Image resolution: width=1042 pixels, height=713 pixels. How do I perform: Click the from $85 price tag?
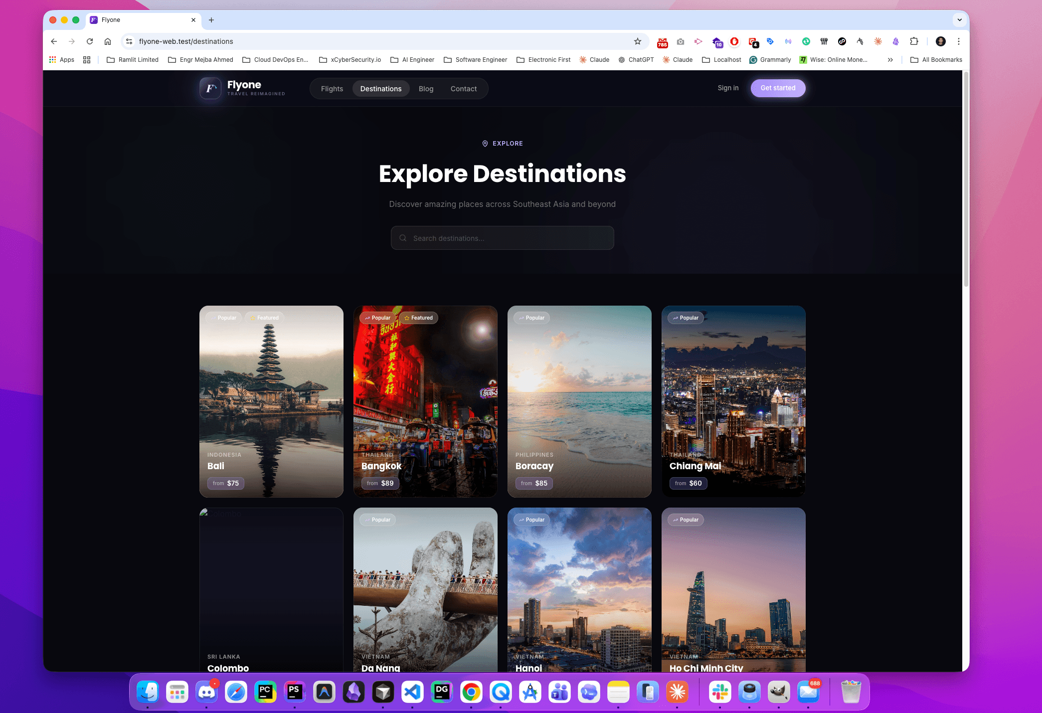click(534, 483)
